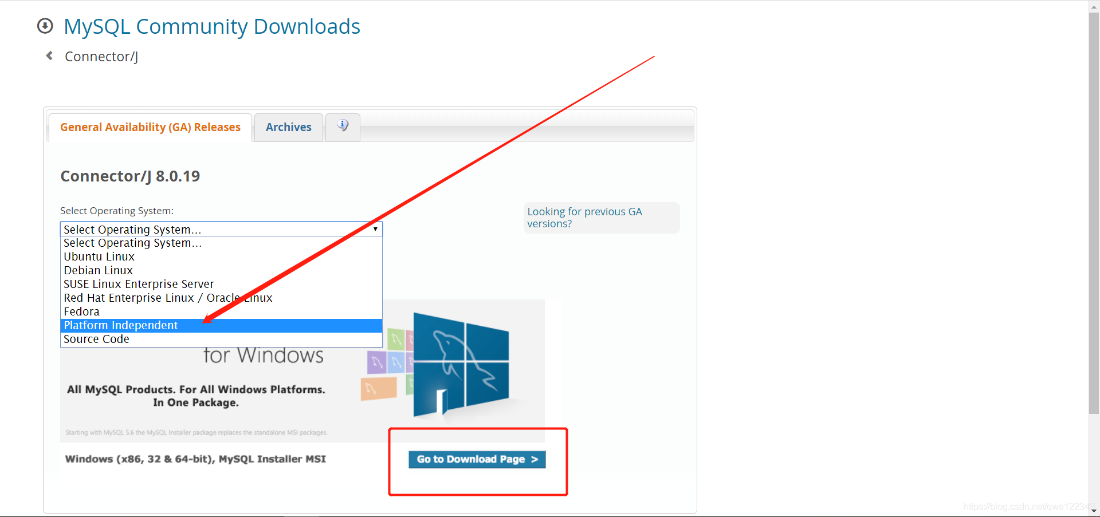Pick SUSE Linux Enterprise Server option
Screen dimensions: 1100x517
(x=221, y=284)
